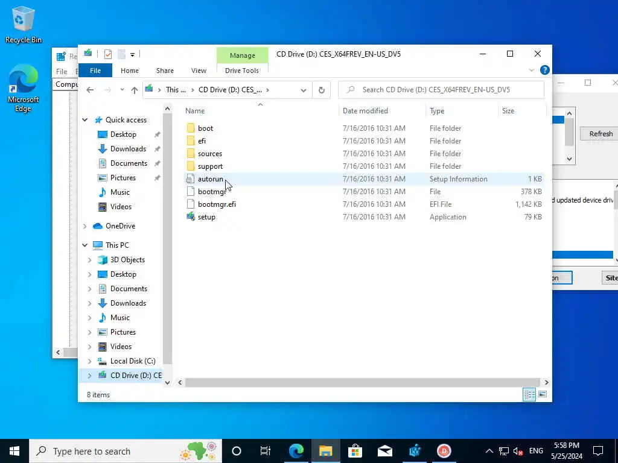Viewport: 618px width, 463px height.
Task: Expand the CD Drive (D:) node
Action: 89,376
